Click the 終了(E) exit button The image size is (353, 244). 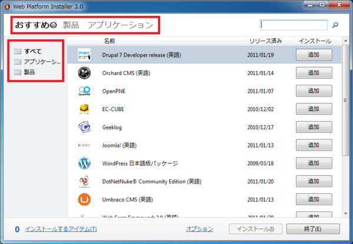pyautogui.click(x=313, y=229)
